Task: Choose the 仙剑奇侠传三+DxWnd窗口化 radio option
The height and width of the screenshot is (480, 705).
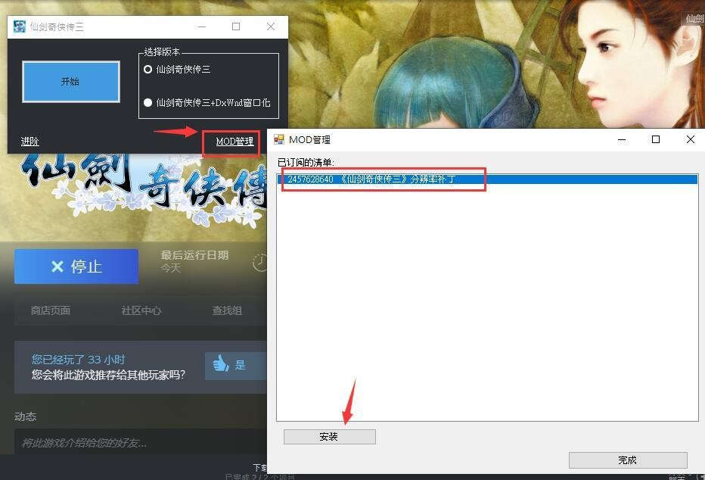Action: pyautogui.click(x=148, y=102)
